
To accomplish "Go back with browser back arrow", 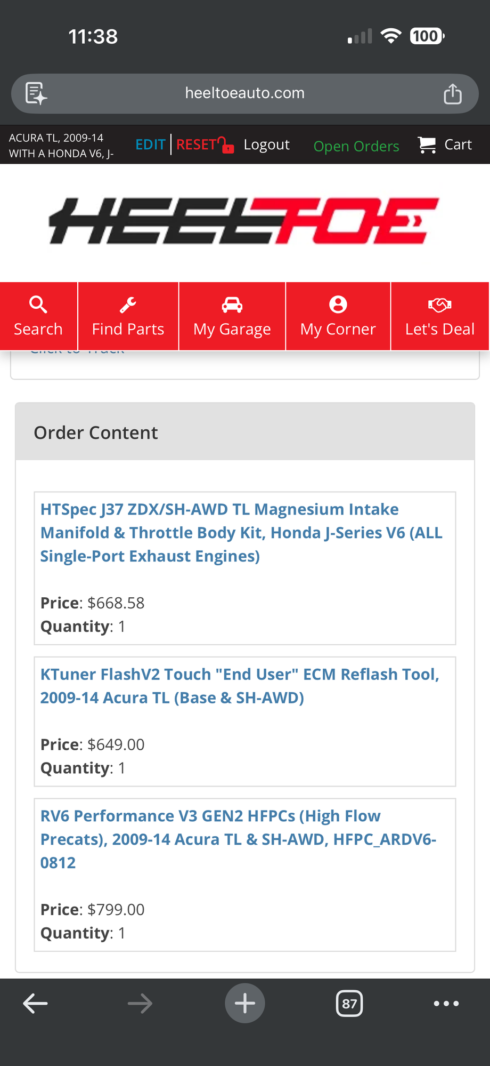I will 36,1004.
